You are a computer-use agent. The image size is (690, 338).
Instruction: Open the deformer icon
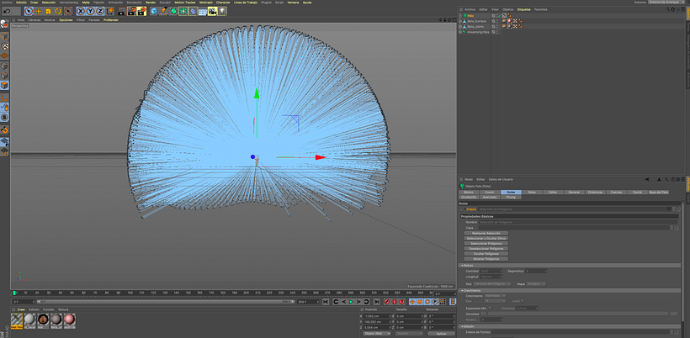tap(193, 11)
